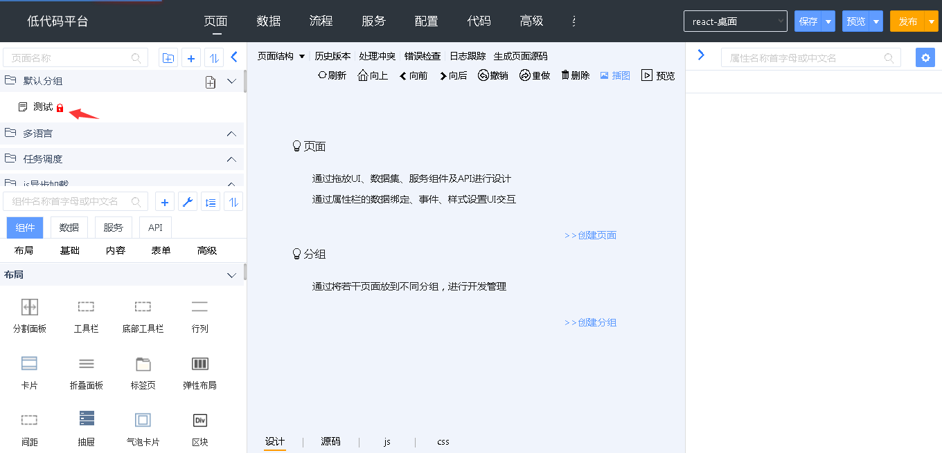Open the 流程 top menu
The image size is (942, 453).
[321, 21]
